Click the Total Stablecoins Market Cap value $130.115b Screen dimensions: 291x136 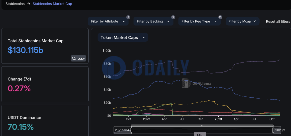(25, 50)
